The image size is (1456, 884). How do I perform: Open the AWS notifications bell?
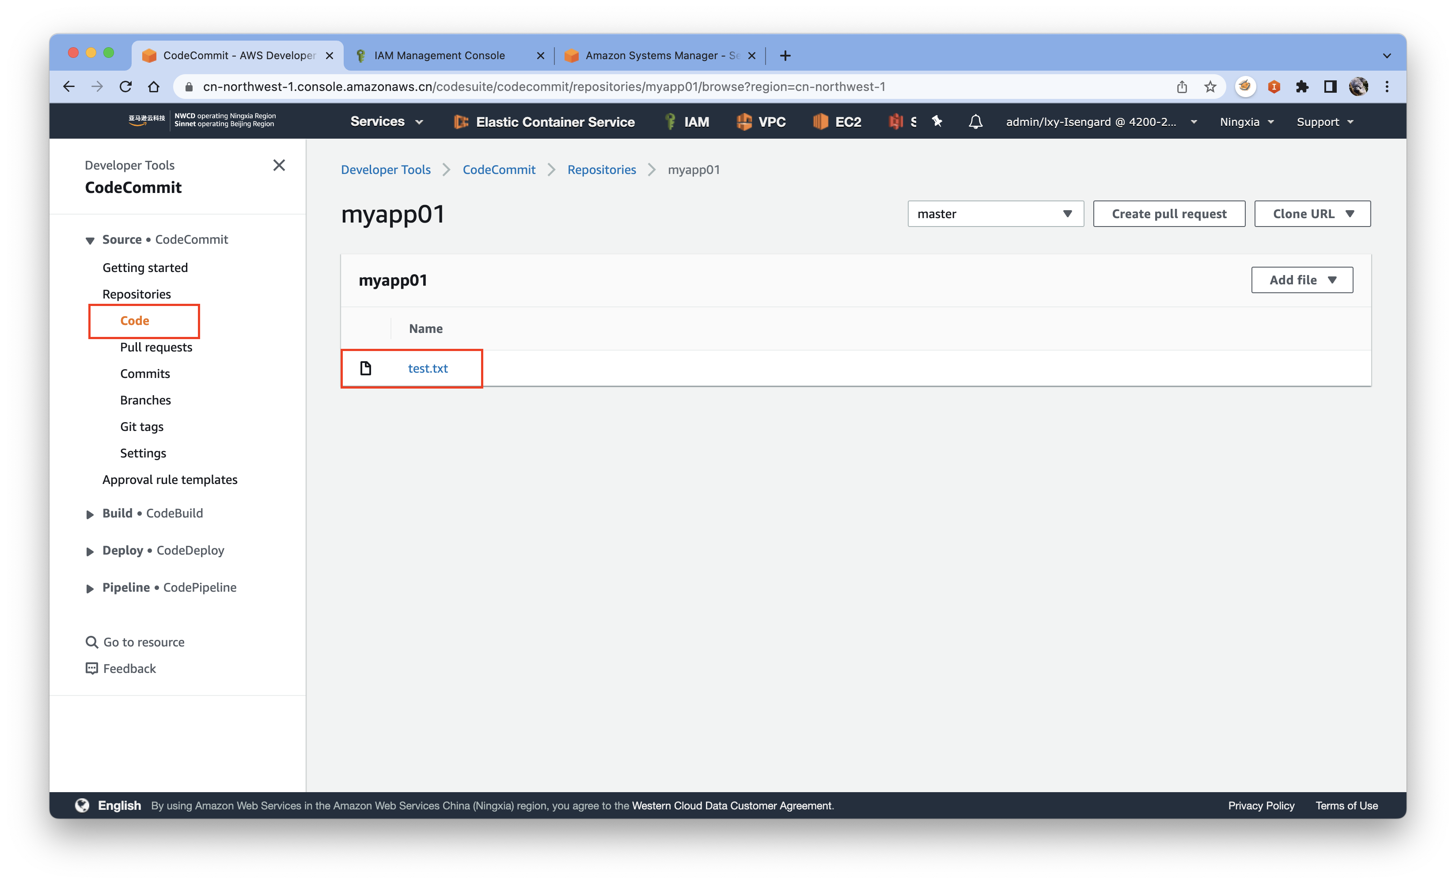click(975, 121)
